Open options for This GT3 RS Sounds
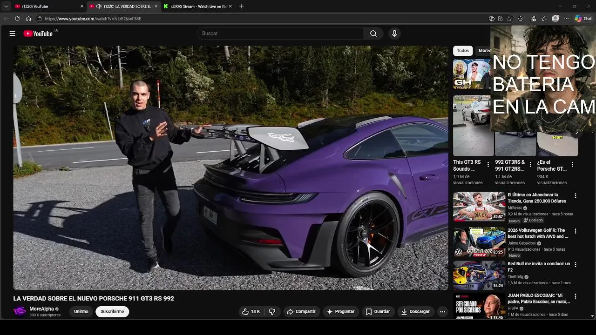This screenshot has width=596, height=335. pyautogui.click(x=488, y=164)
